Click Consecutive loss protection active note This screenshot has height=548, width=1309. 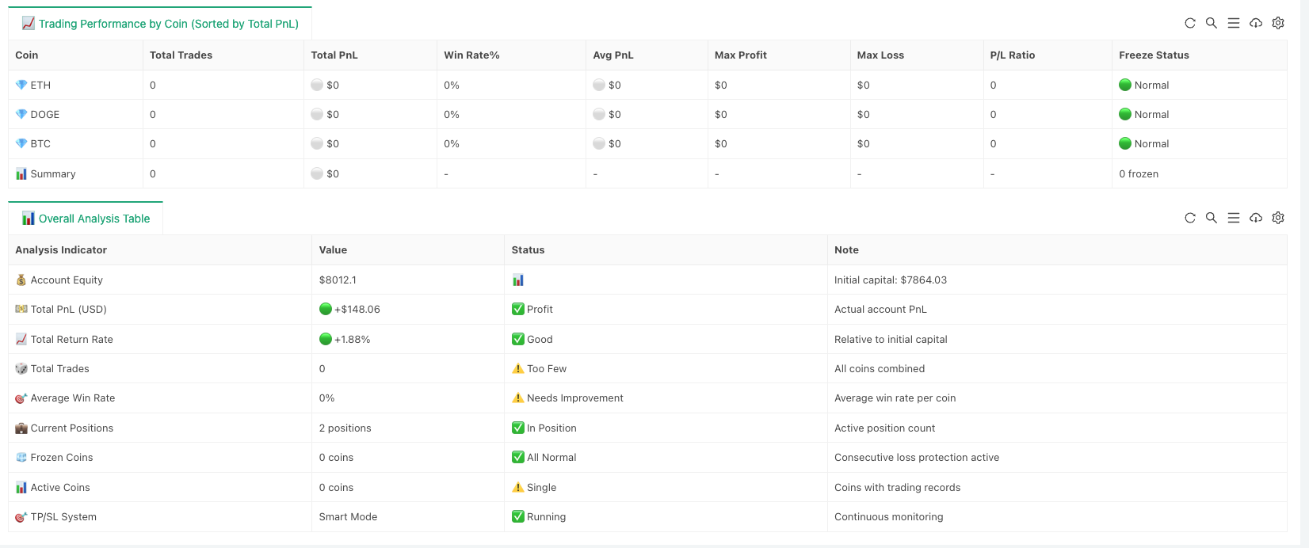coord(917,457)
